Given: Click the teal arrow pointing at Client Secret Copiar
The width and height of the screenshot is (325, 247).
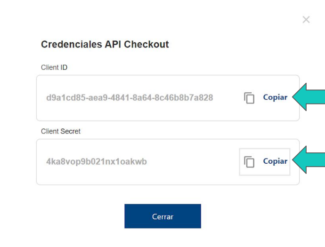Looking at the screenshot, I should pos(309,160).
